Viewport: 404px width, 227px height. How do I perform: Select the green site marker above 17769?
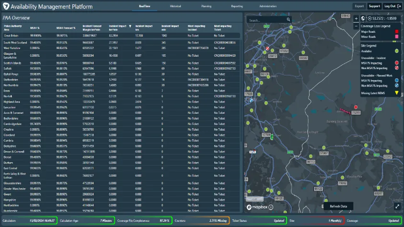(266, 129)
